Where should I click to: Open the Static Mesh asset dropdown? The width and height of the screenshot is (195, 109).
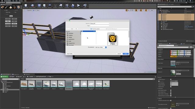pos(182,62)
